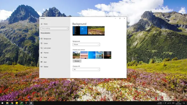Open the Choose a fit dropdown
The height and width of the screenshot is (105, 187).
tap(86, 70)
